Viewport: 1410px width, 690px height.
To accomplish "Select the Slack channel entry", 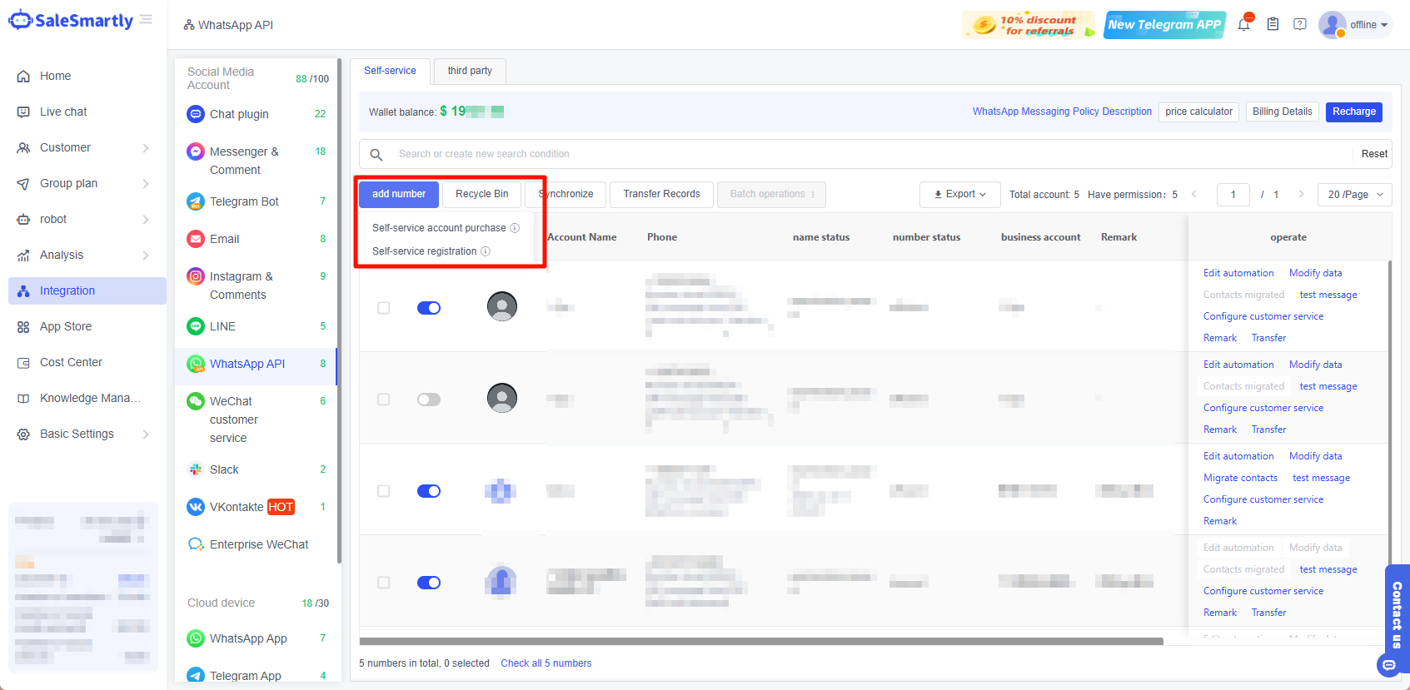I will pos(224,469).
